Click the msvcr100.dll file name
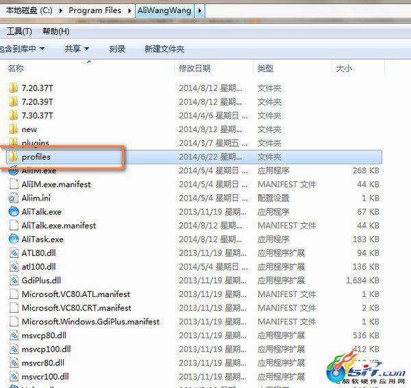Screen dimensions: 411x388 (x=45, y=376)
